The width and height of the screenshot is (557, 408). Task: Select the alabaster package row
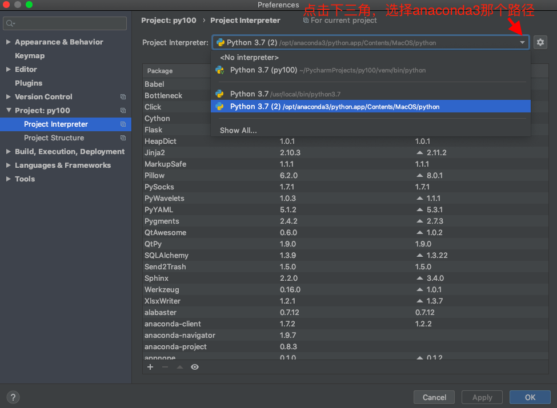coord(345,313)
